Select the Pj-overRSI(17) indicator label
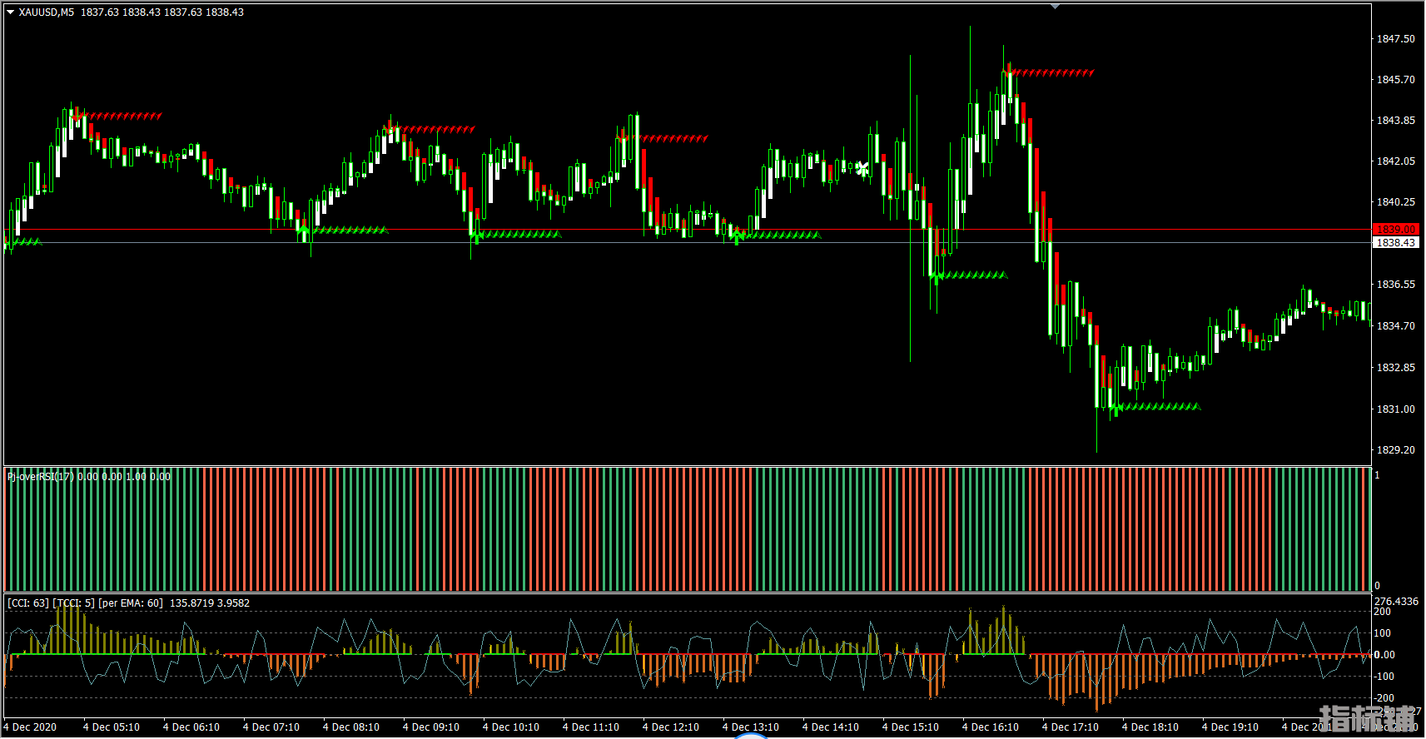Image resolution: width=1426 pixels, height=739 pixels. pyautogui.click(x=42, y=477)
